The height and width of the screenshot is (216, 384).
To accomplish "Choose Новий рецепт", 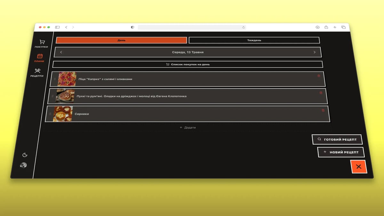I will click(x=341, y=152).
